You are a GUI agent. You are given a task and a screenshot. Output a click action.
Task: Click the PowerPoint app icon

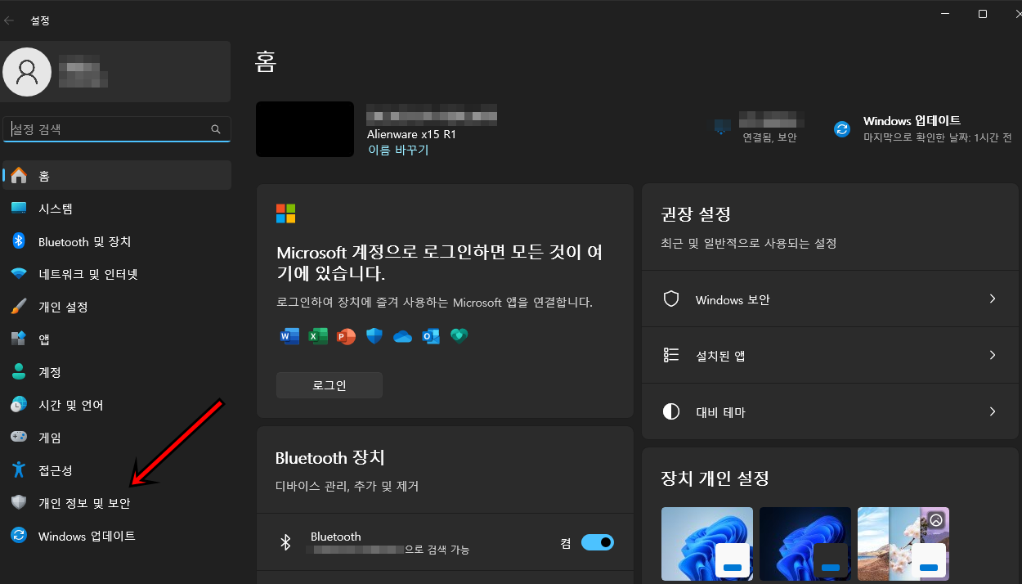coord(347,336)
